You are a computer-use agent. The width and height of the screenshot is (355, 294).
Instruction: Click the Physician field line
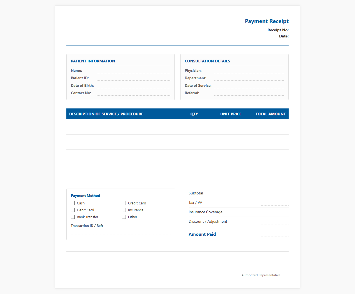click(x=249, y=71)
